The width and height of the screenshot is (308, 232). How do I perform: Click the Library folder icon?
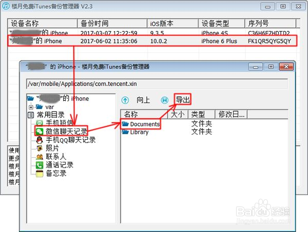click(125, 132)
